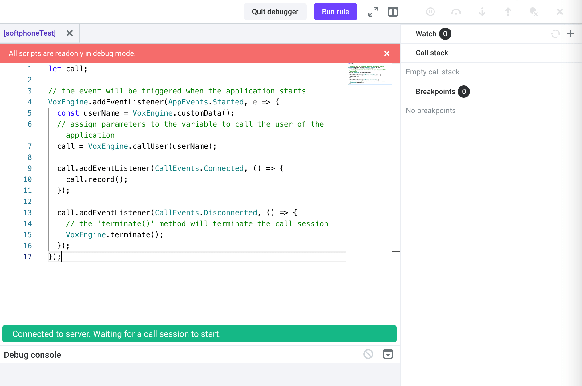
Task: Refresh the Watch expressions
Action: click(555, 34)
